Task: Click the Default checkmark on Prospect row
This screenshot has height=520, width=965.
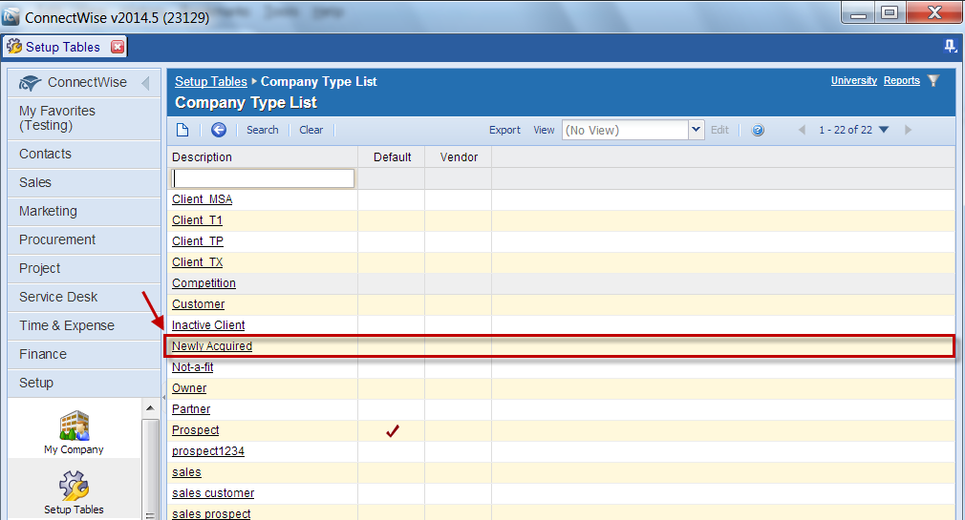Action: point(393,431)
